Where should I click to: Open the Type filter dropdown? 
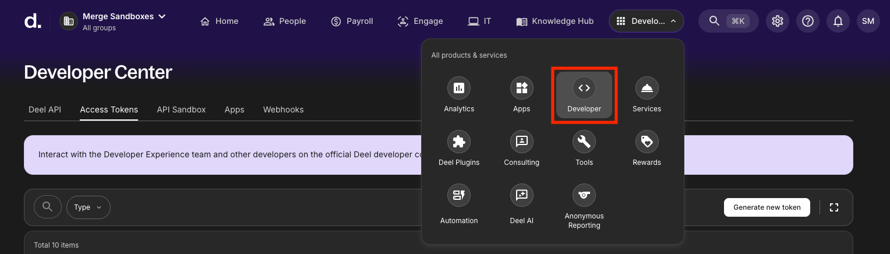point(88,207)
